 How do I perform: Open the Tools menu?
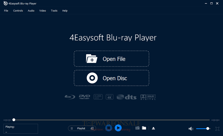click(54, 11)
